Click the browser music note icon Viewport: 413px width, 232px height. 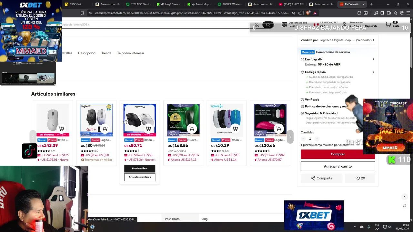376,13
